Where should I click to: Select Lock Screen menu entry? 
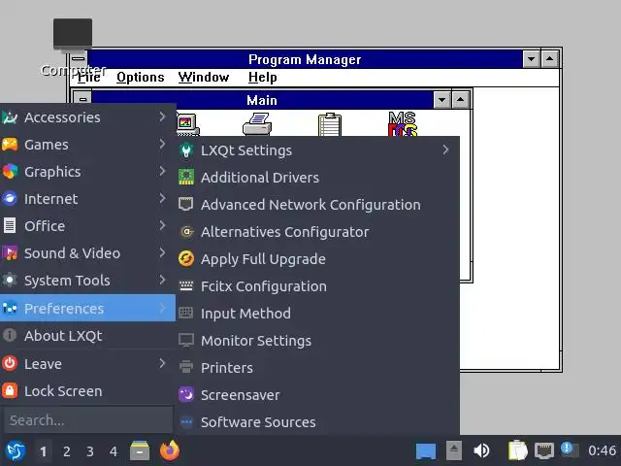pyautogui.click(x=87, y=390)
